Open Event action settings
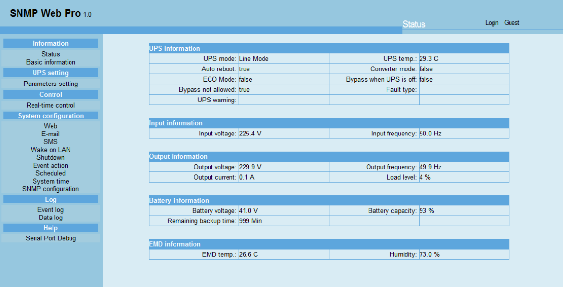The height and width of the screenshot is (287, 563). point(51,166)
